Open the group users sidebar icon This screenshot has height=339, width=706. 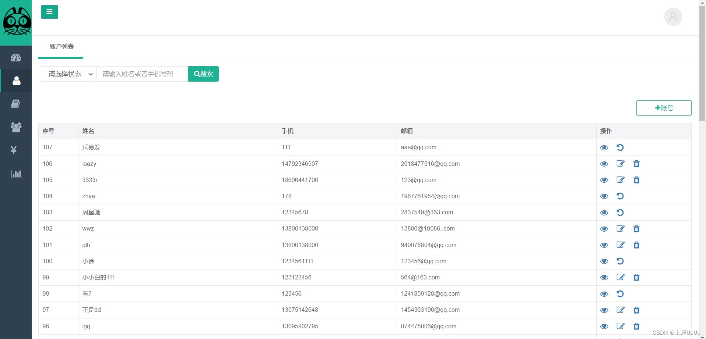point(16,127)
